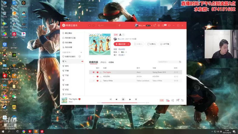Toggle the heart on Take a While row
Screen dimensions: 238x134
(98, 81)
